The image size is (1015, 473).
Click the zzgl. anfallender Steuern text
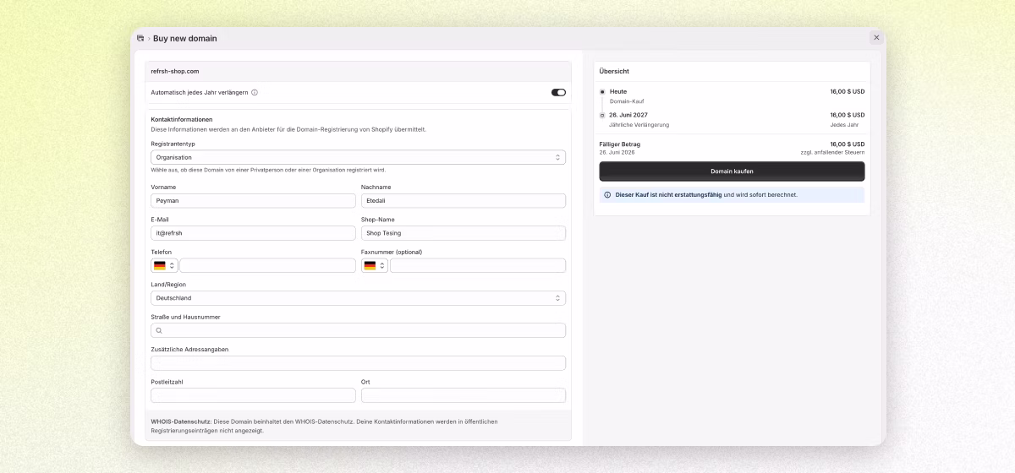(832, 152)
